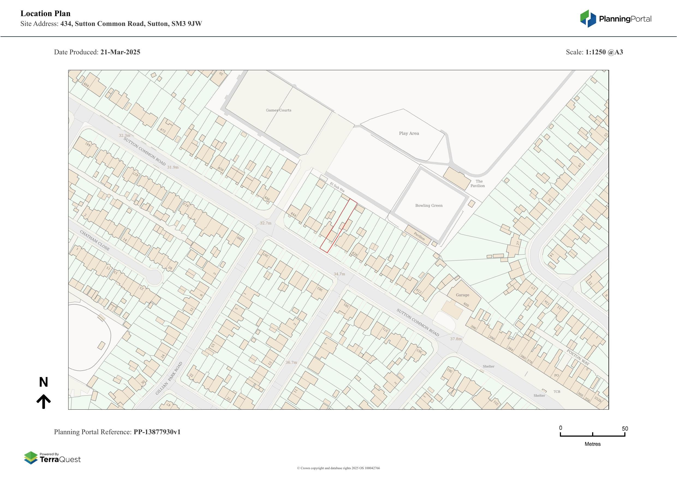
Task: Click the PlanningPortal logo icon
Action: point(588,19)
